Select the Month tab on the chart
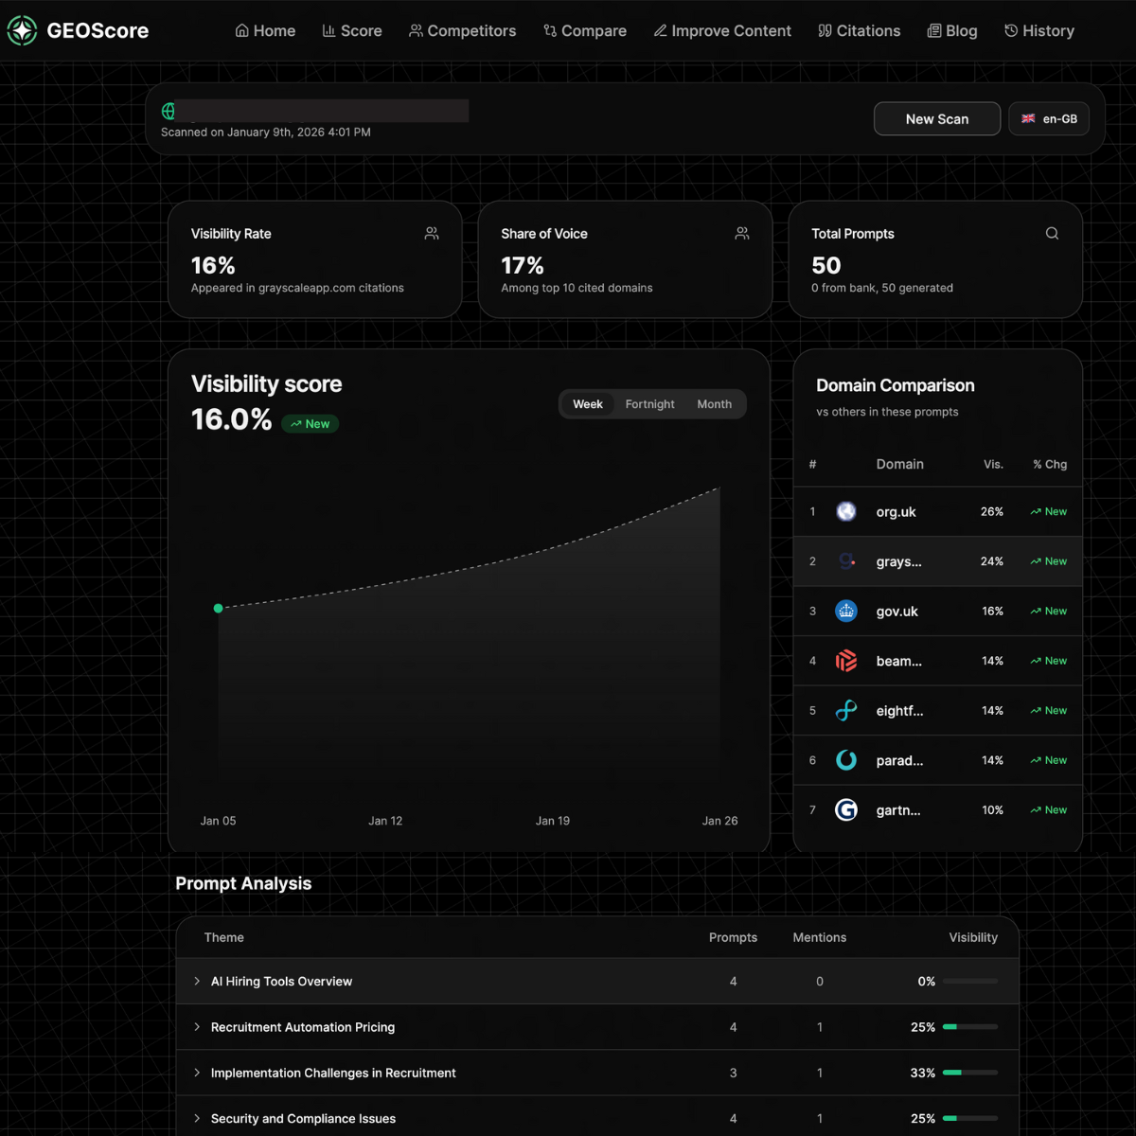This screenshot has height=1136, width=1136. (714, 403)
